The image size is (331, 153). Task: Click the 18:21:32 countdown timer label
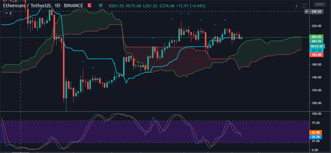pyautogui.click(x=318, y=46)
